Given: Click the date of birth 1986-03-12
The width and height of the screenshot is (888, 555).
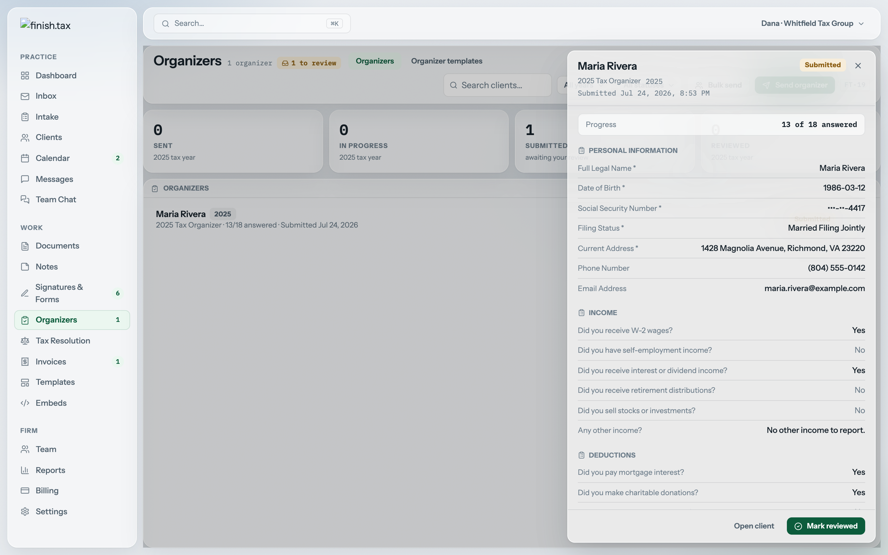Looking at the screenshot, I should point(844,188).
